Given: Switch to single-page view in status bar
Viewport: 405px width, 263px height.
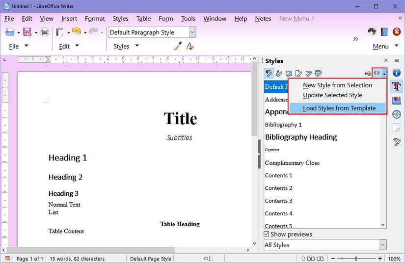Looking at the screenshot, I should pos(303,259).
